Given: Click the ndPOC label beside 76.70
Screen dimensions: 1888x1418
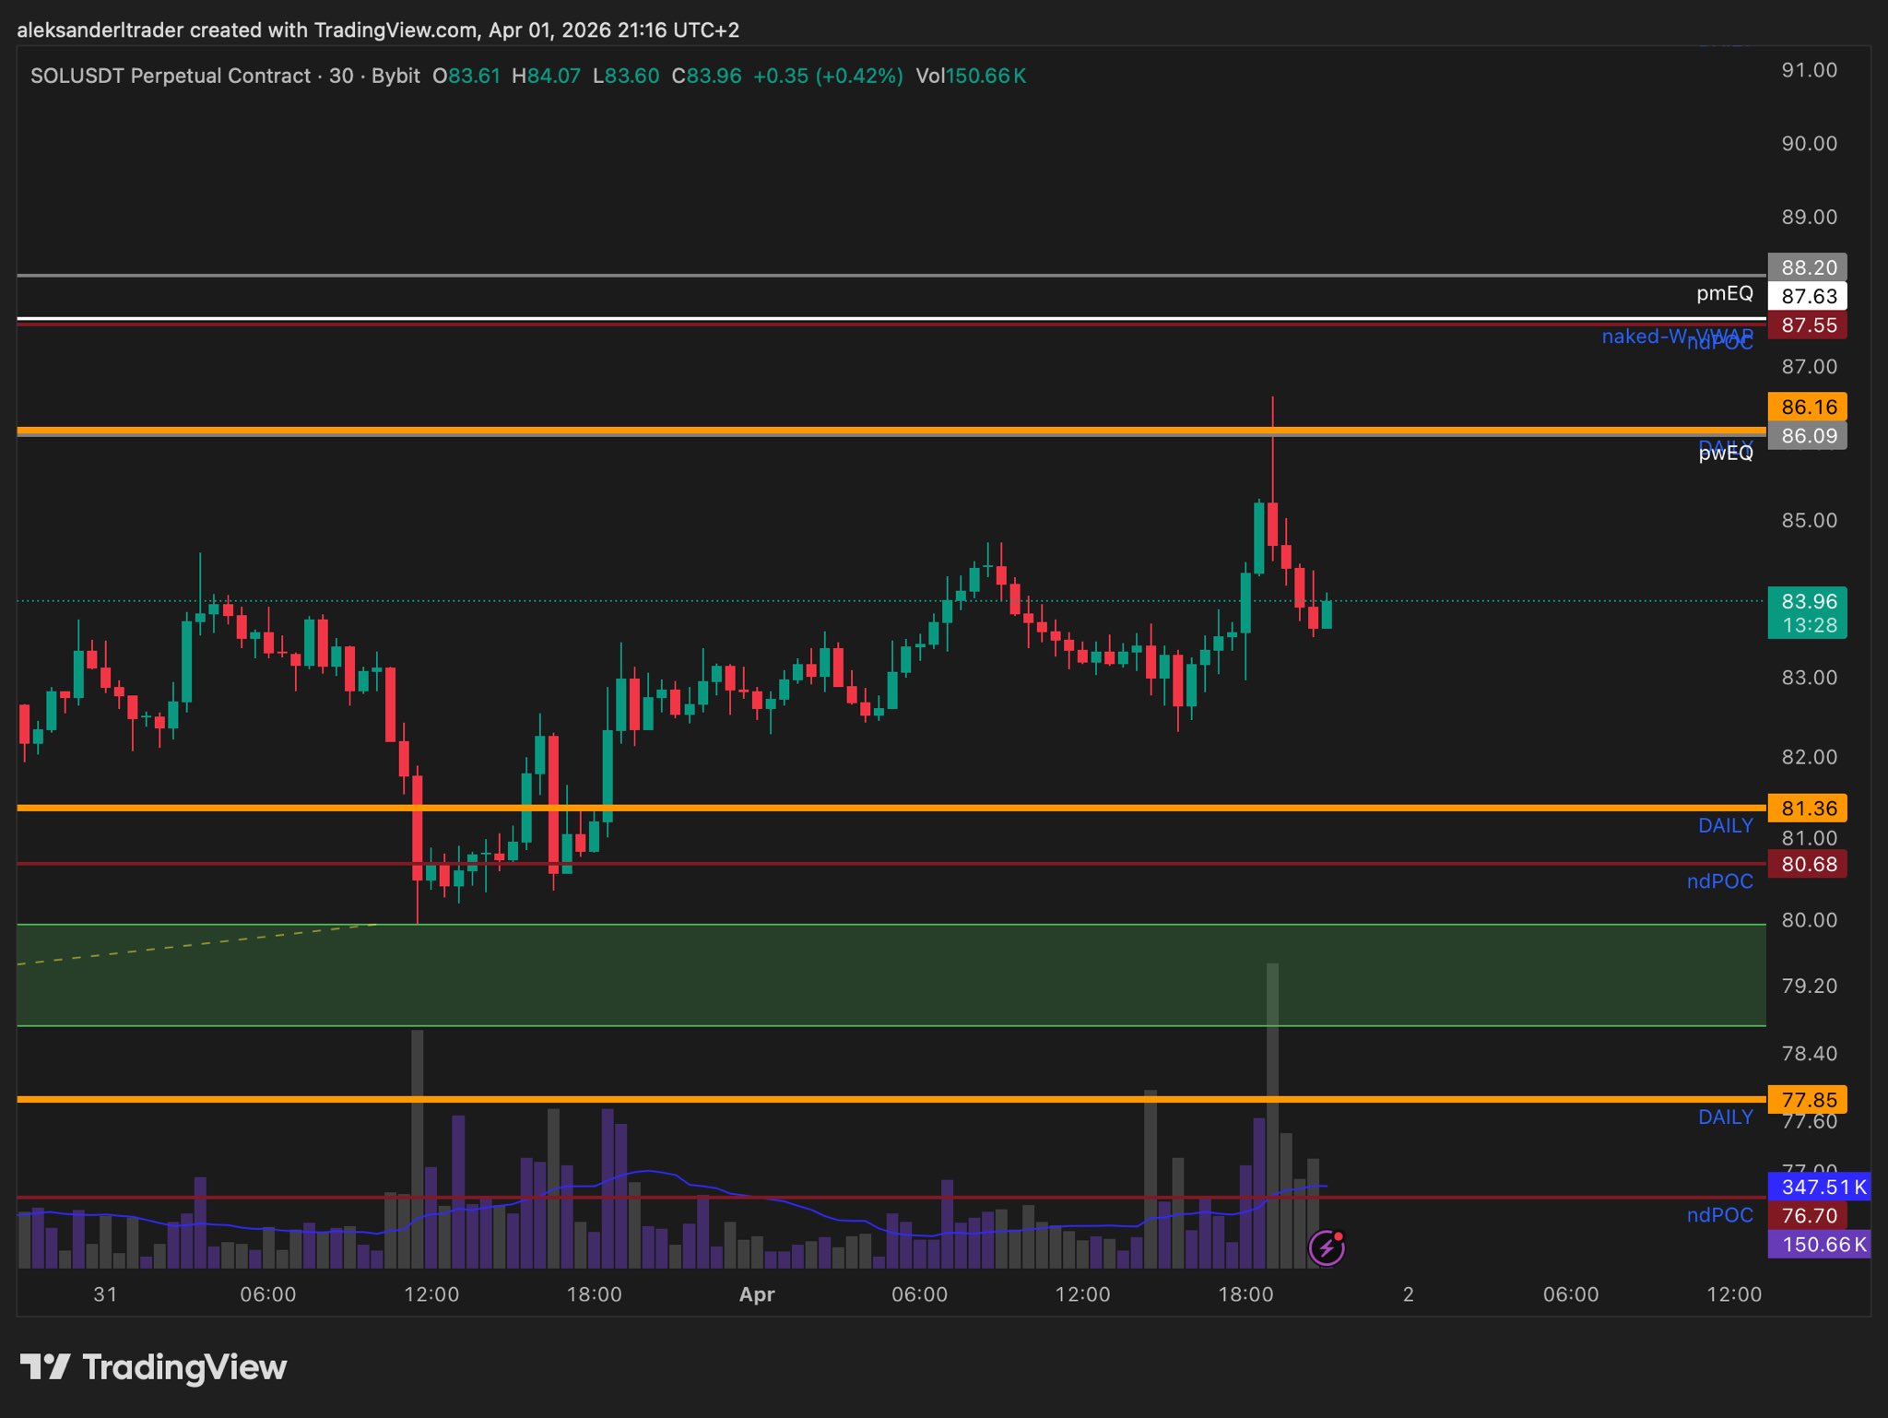Looking at the screenshot, I should (x=1719, y=1215).
